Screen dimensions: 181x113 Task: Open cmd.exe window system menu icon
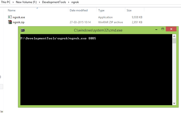[x=23, y=30]
